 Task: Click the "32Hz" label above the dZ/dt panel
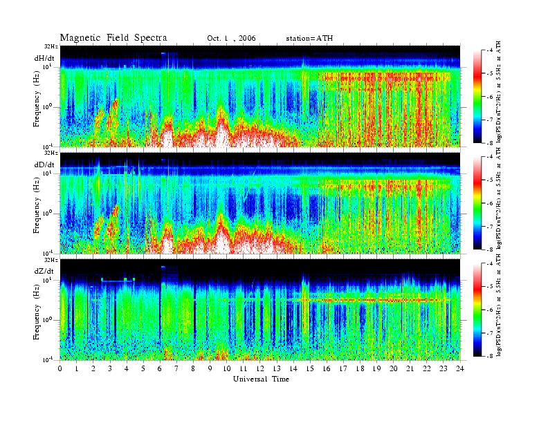coord(51,260)
